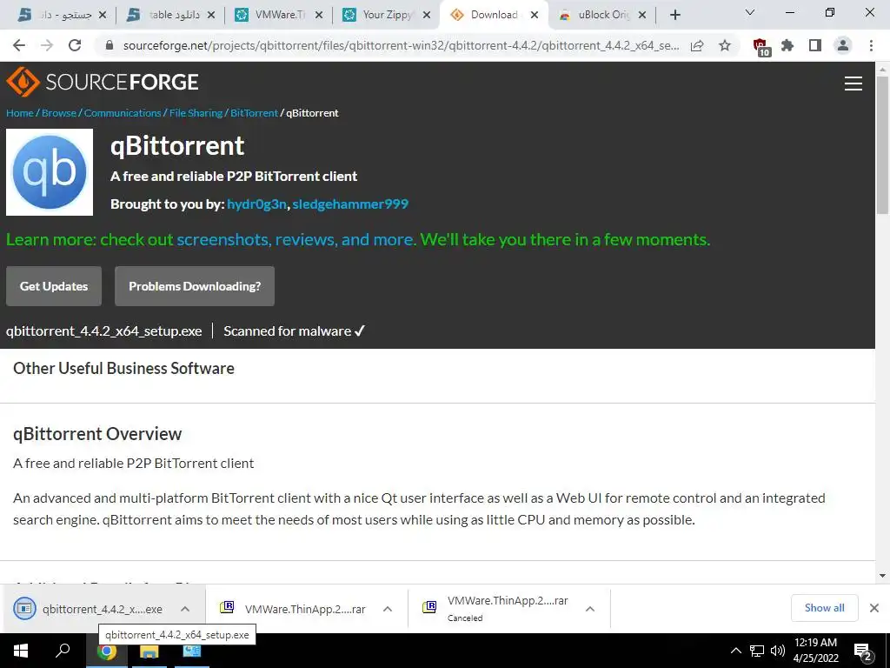Open Chrome's three-dot menu

(x=871, y=45)
